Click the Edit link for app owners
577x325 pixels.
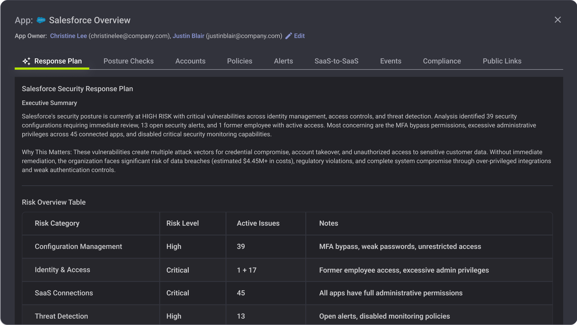click(x=299, y=36)
